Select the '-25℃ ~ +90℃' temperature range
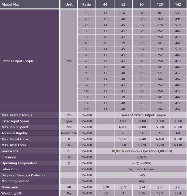187x196 pixels. [142, 163]
